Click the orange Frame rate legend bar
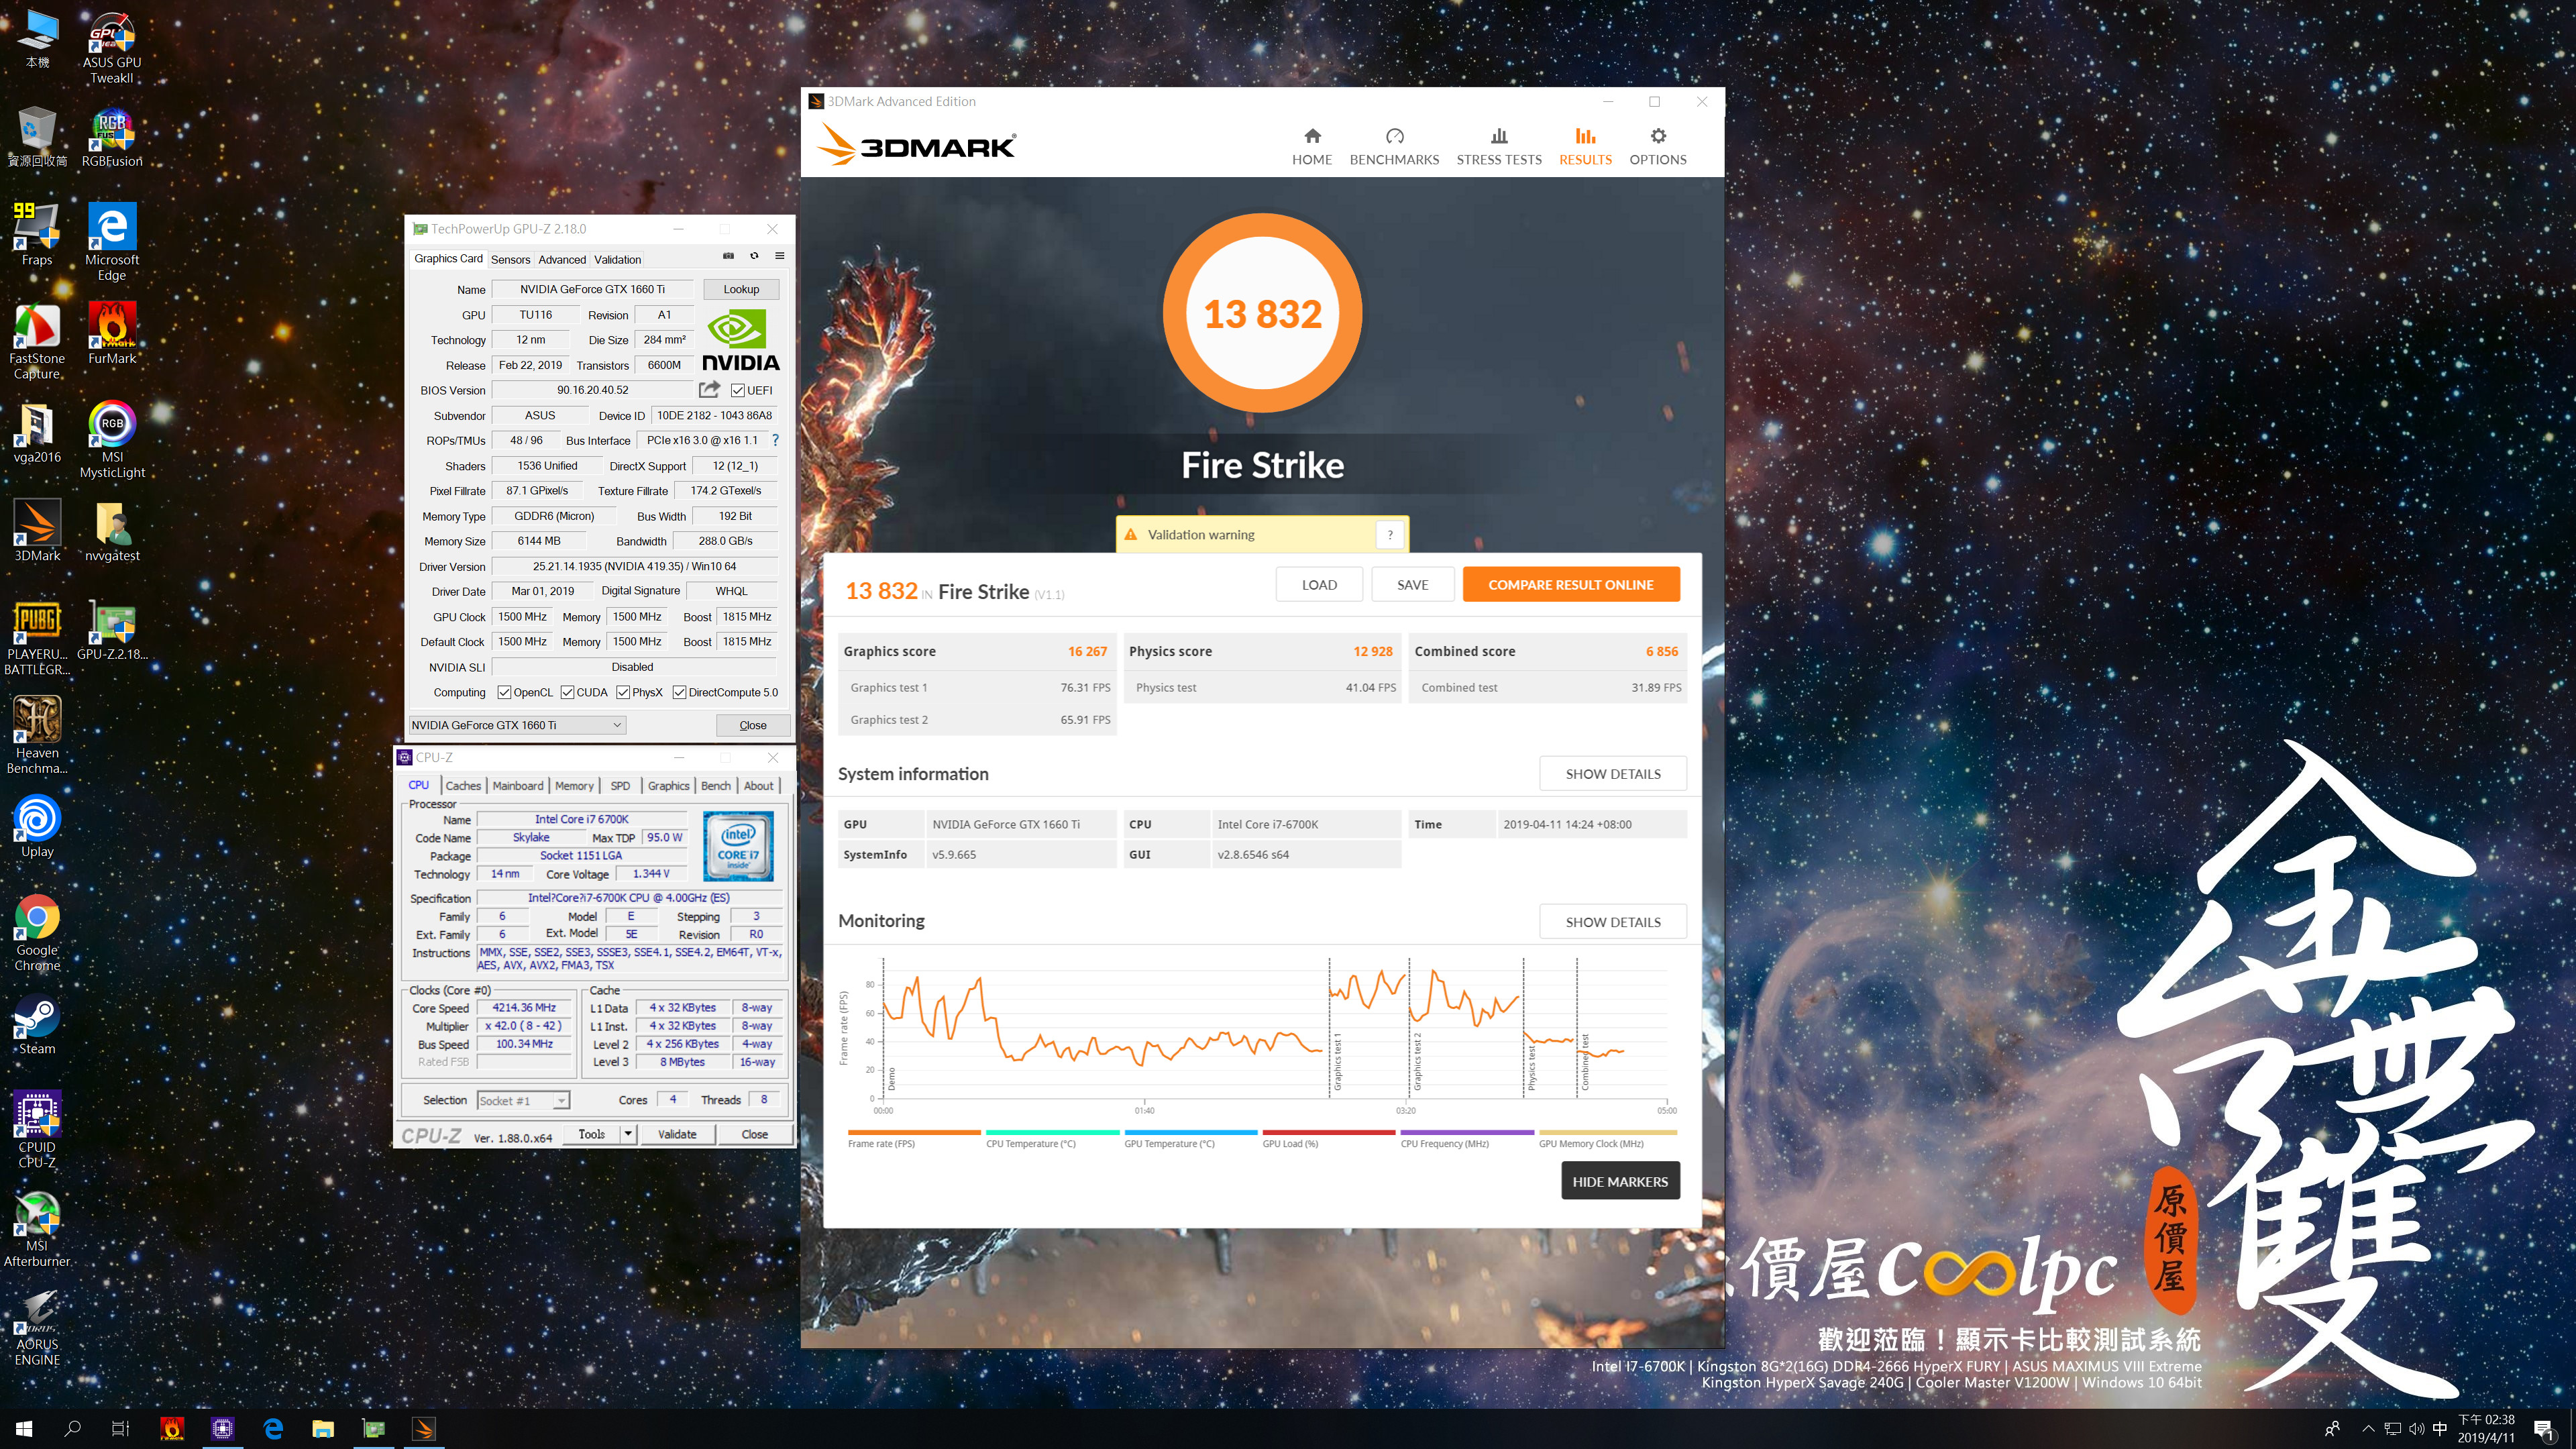Screen dimensions: 2576x1449 pos(913,1133)
